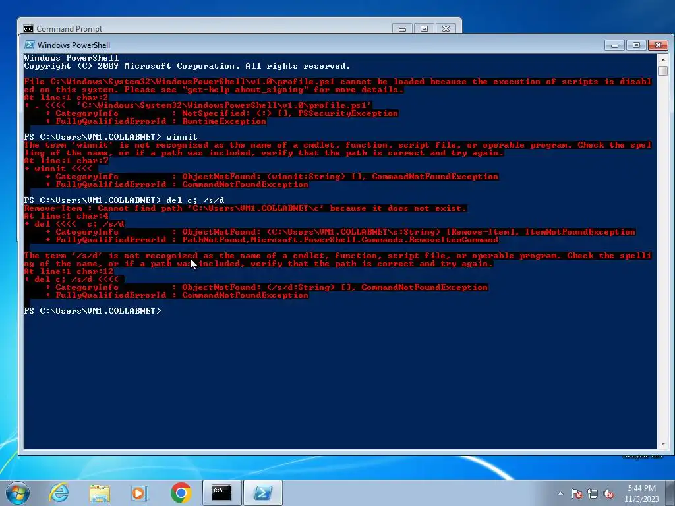Click 'FullyQualifiedErrorId : RuntimeException' line
This screenshot has height=506, width=675.
tap(156, 121)
